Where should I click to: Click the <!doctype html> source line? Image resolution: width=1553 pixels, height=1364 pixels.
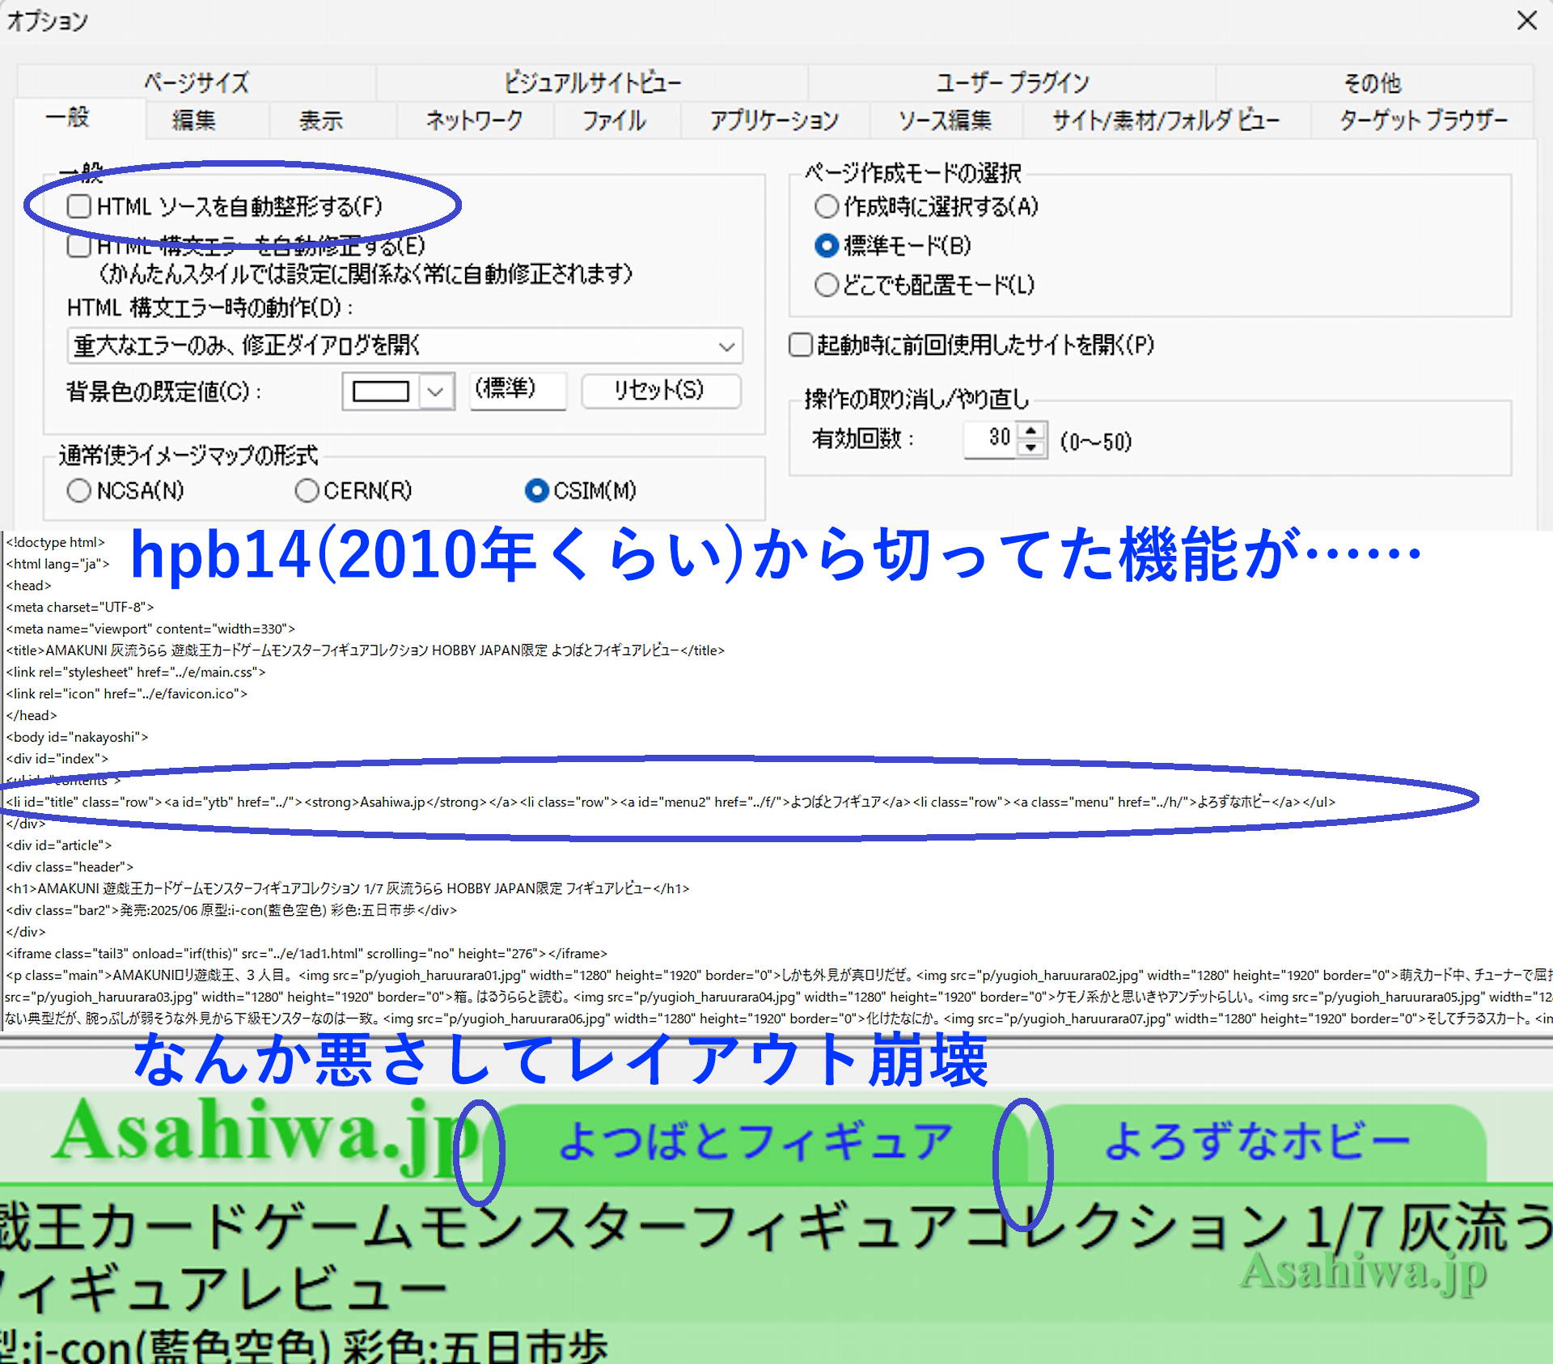[56, 542]
